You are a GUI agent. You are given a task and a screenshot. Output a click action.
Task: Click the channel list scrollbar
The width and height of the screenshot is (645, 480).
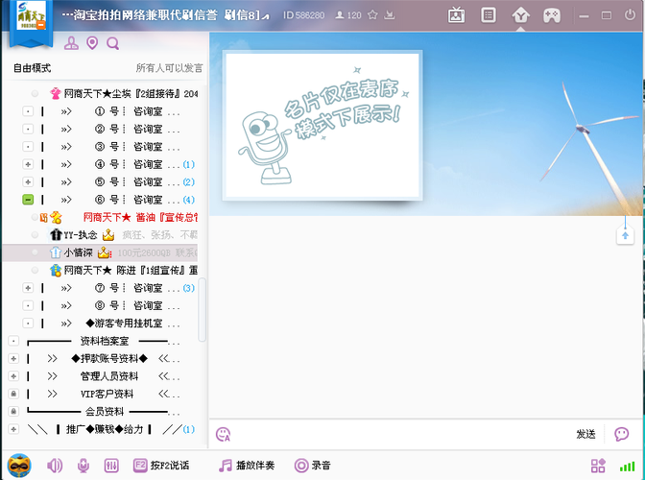[202, 310]
